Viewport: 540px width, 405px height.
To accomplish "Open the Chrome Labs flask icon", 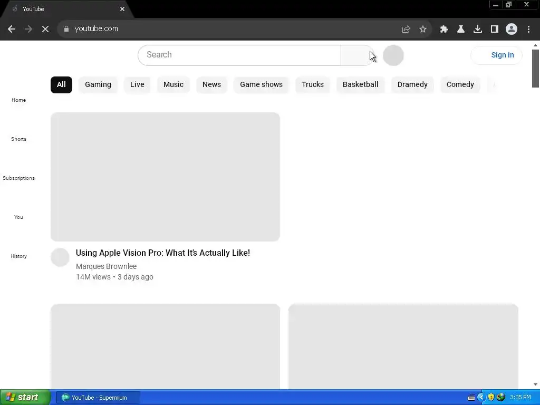I will pos(461,30).
